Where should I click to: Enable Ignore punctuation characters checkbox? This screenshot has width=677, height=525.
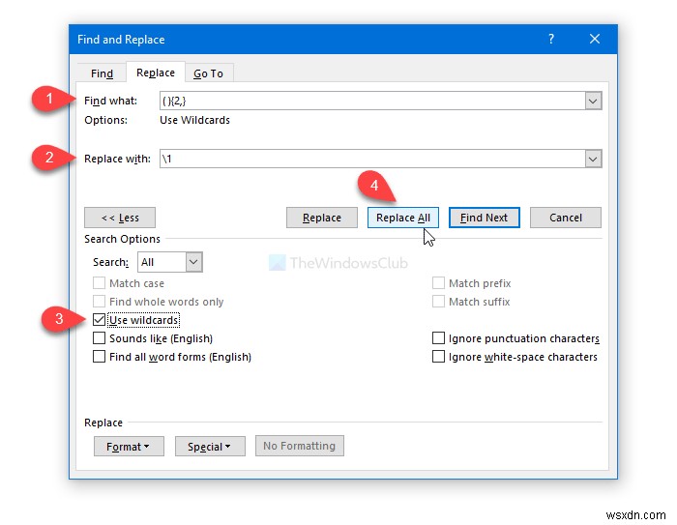438,338
